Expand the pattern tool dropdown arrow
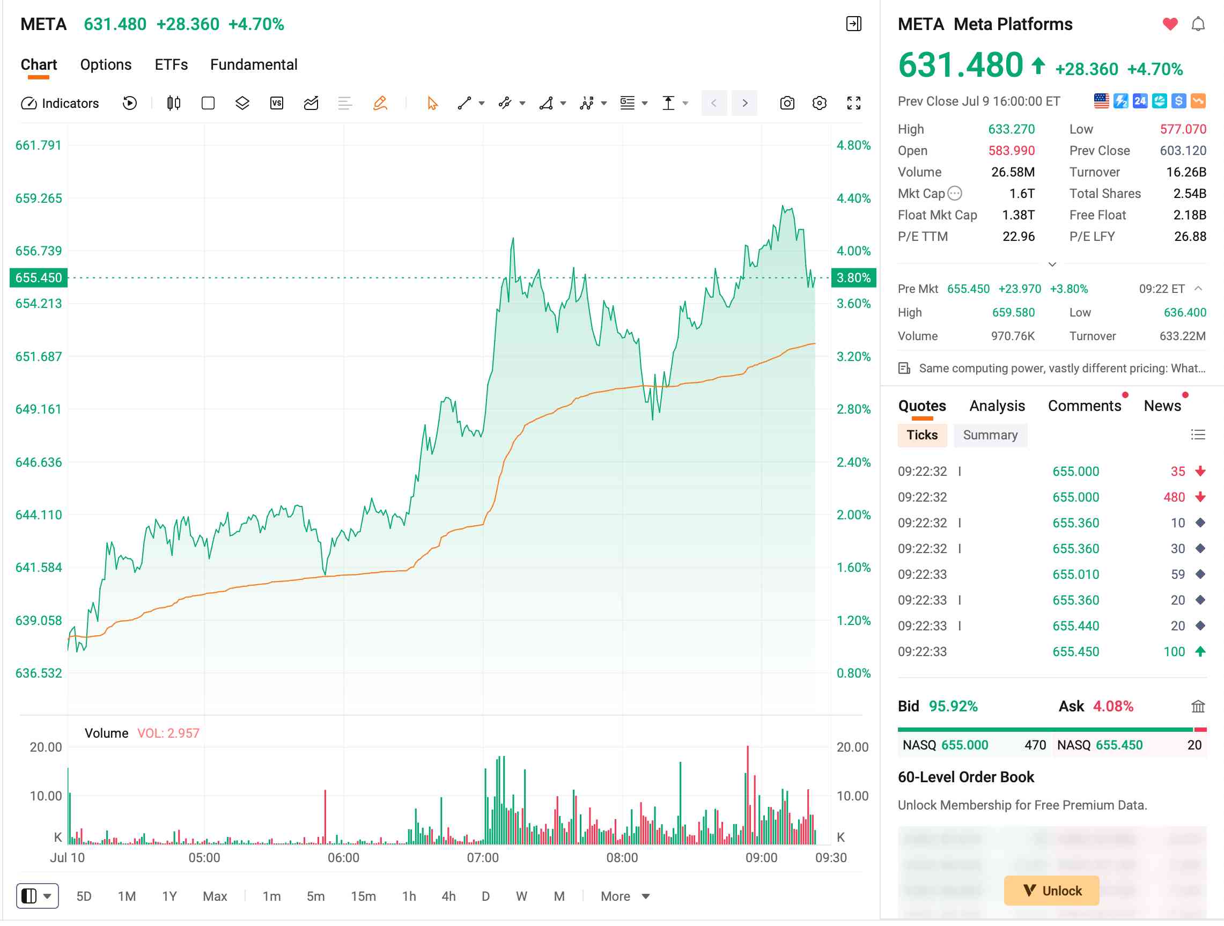This screenshot has height=926, width=1224. (x=604, y=104)
